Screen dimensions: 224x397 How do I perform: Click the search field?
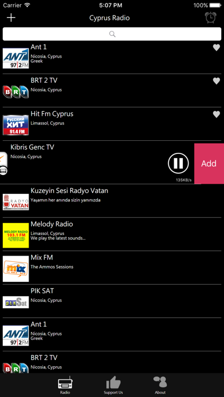(x=112, y=34)
